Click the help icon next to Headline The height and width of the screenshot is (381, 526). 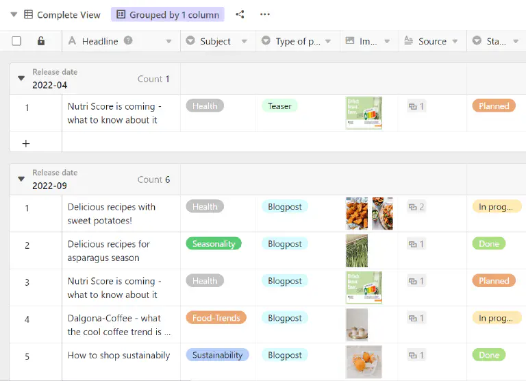pos(128,41)
